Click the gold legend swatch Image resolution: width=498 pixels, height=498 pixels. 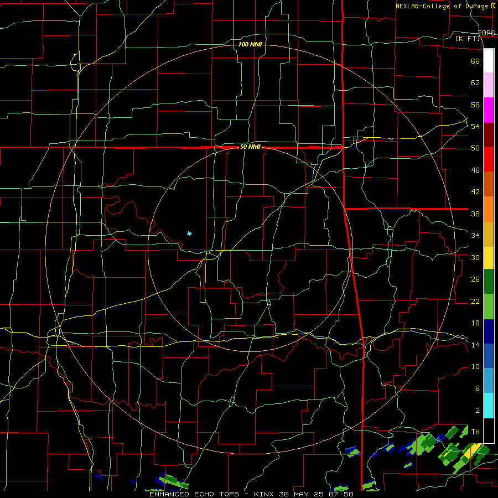click(489, 235)
